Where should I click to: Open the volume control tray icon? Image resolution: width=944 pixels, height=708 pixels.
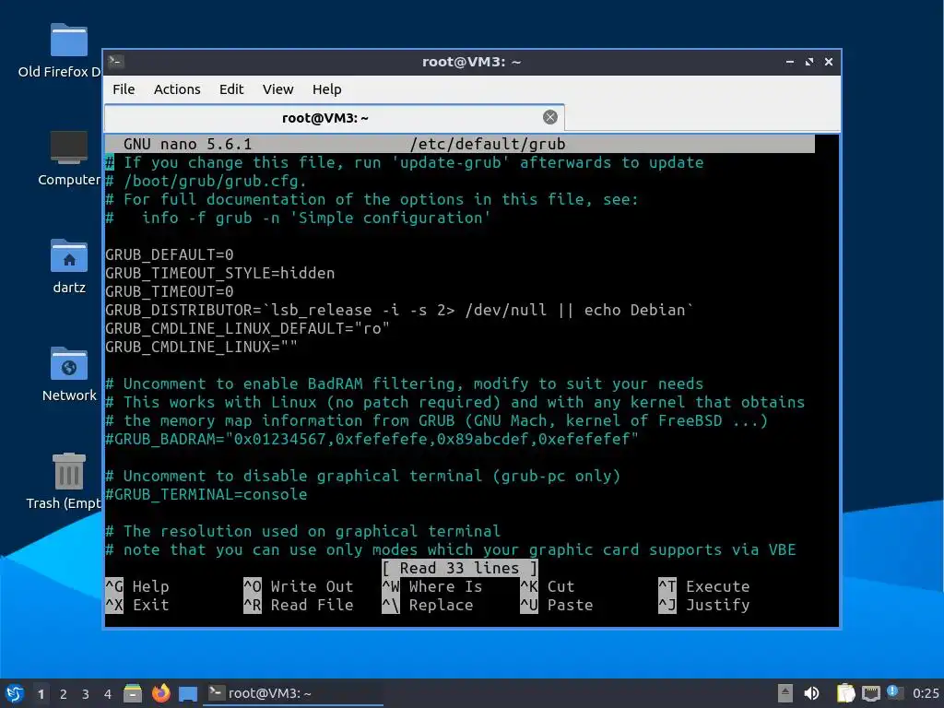coord(811,693)
